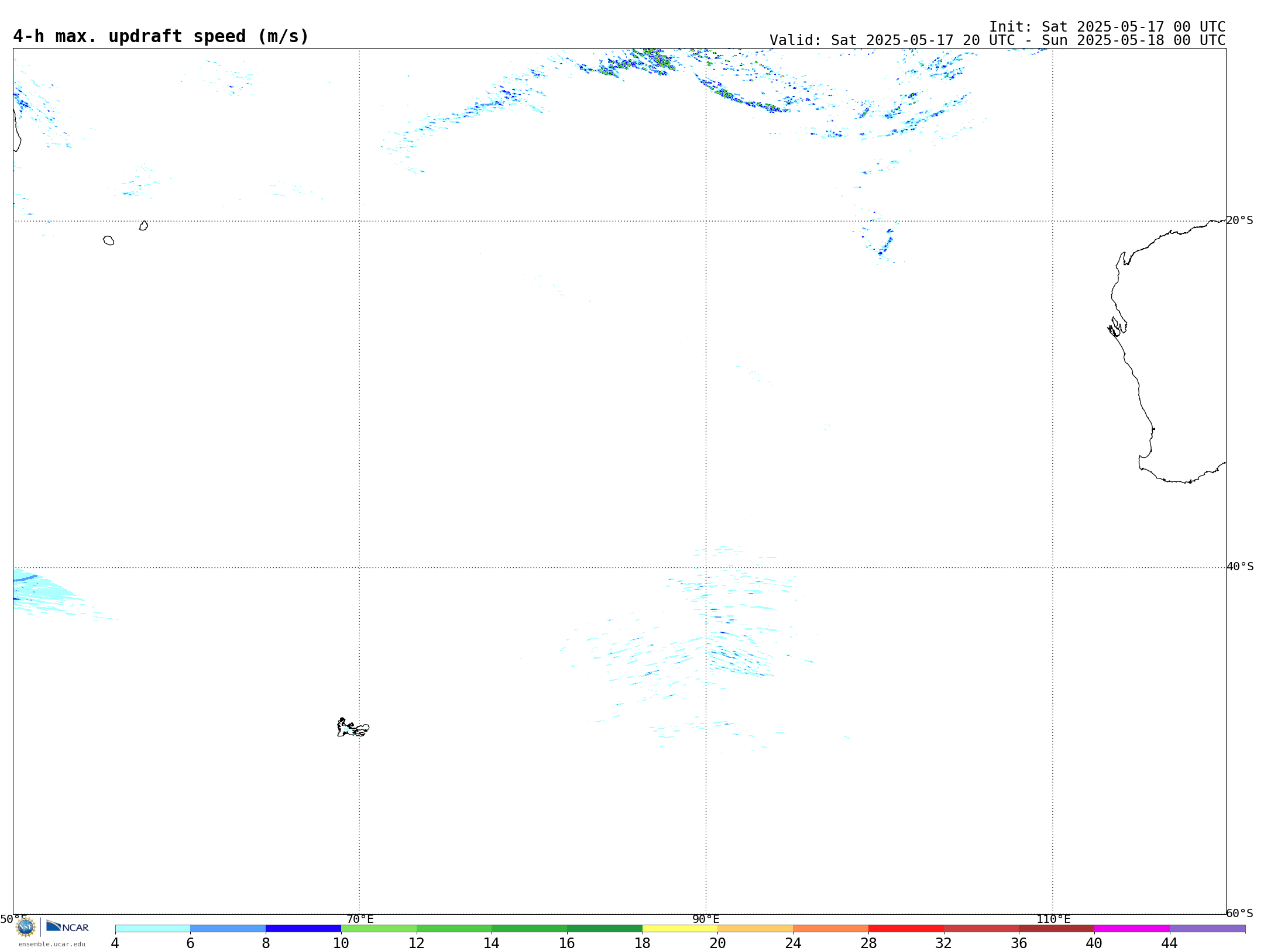Click the colorbar tick label 10
Image resolution: width=1264 pixels, height=951 pixels.
[341, 943]
